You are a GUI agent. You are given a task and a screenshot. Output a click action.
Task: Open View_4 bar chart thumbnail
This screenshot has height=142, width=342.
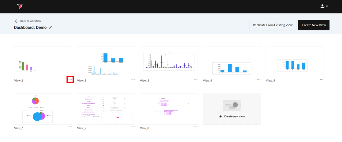click(232, 62)
